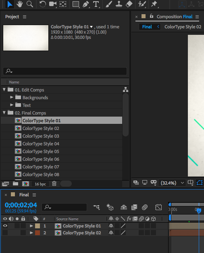
Task: Click the current timecode 0;00;02;04
Action: click(x=21, y=205)
